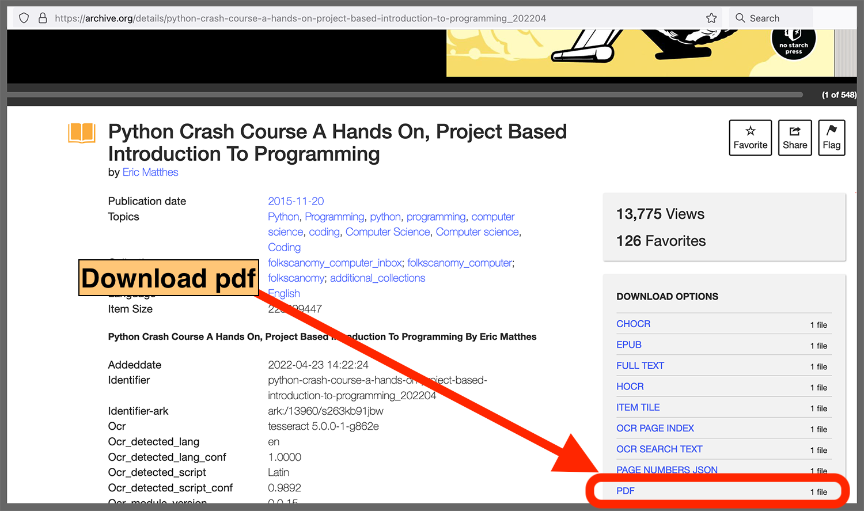
Task: Open the capitalized Python topic link
Action: pos(283,217)
